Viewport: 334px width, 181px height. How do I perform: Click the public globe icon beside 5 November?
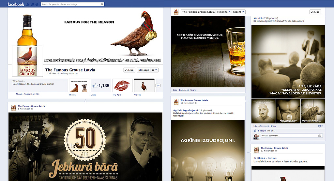[x=32, y=109]
